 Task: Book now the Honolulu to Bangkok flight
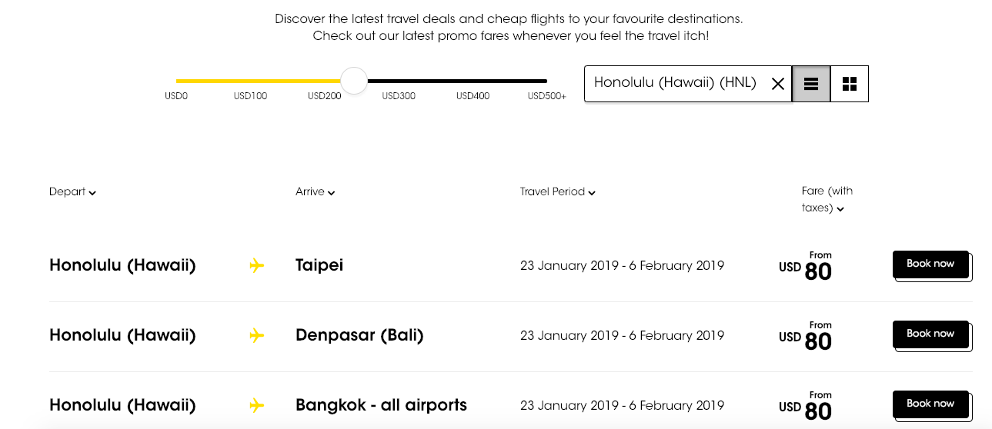[930, 404]
